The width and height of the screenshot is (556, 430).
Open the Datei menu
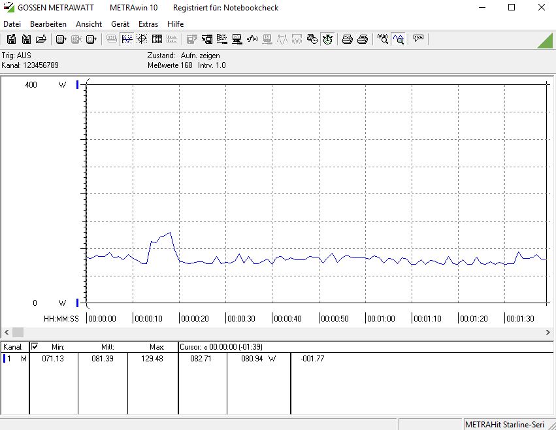(12, 24)
